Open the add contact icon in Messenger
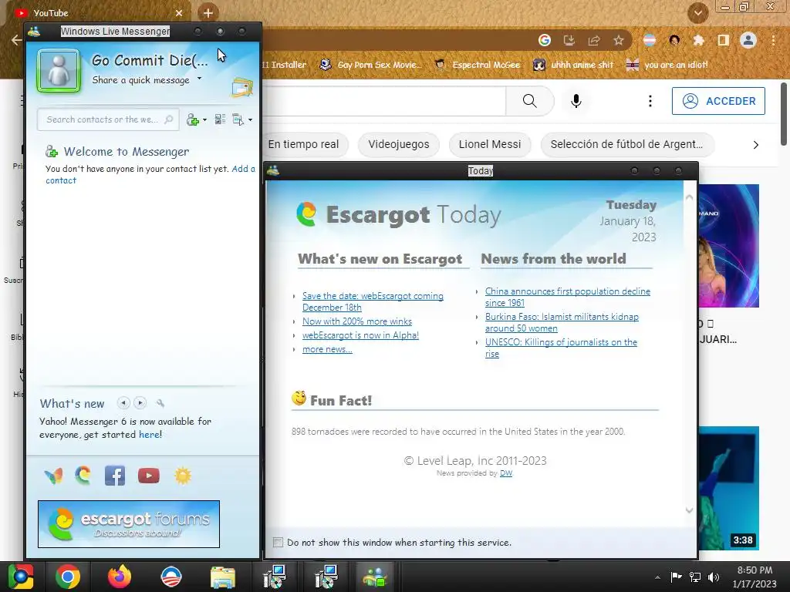The width and height of the screenshot is (790, 592). [x=193, y=119]
